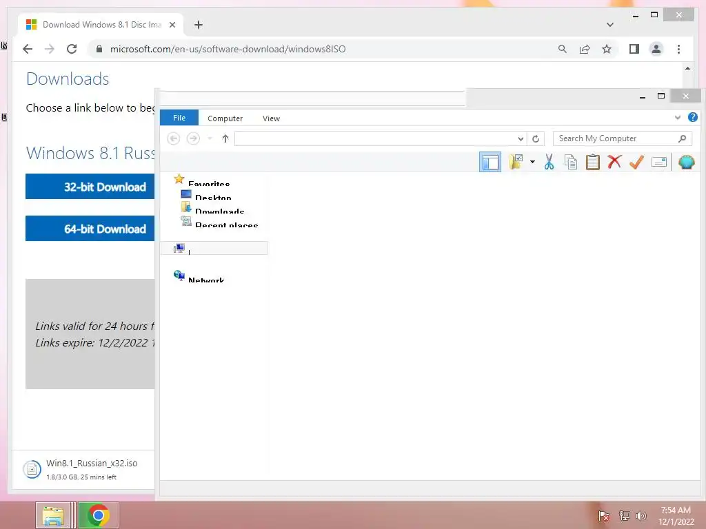706x529 pixels.
Task: Select the computer item in navigation pane
Action: 214,248
